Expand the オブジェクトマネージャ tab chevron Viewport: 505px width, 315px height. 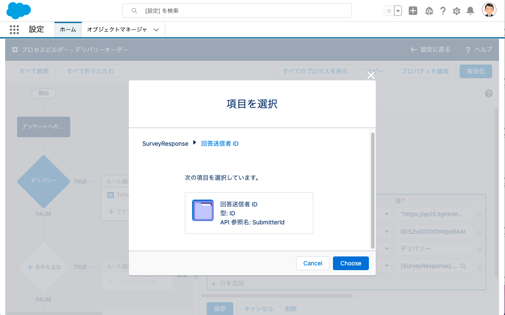click(x=156, y=30)
